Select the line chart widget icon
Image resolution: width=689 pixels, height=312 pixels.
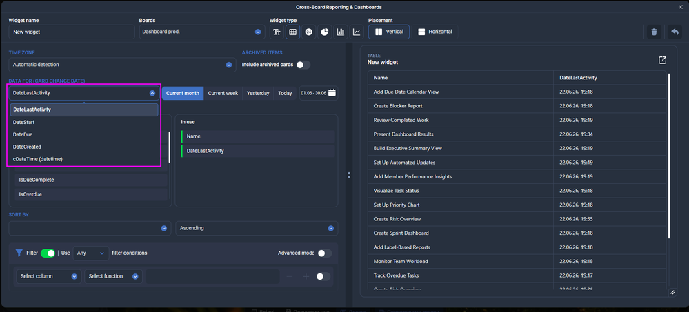tap(357, 32)
